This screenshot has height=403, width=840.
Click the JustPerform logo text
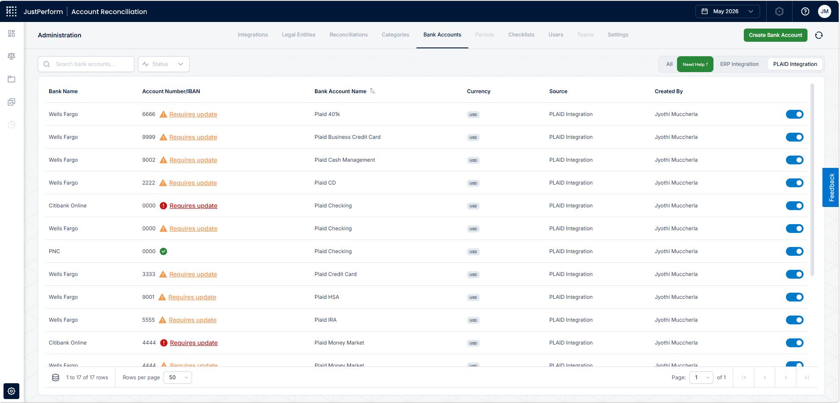click(x=43, y=11)
